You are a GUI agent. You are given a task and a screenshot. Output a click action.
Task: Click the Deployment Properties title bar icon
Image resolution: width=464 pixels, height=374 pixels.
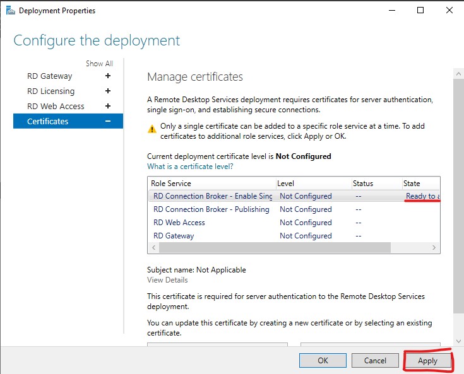click(x=10, y=11)
